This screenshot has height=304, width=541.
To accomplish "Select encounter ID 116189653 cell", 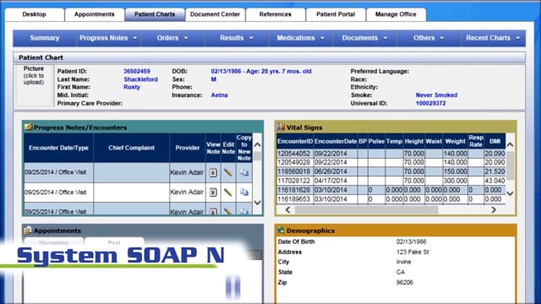I will [295, 199].
